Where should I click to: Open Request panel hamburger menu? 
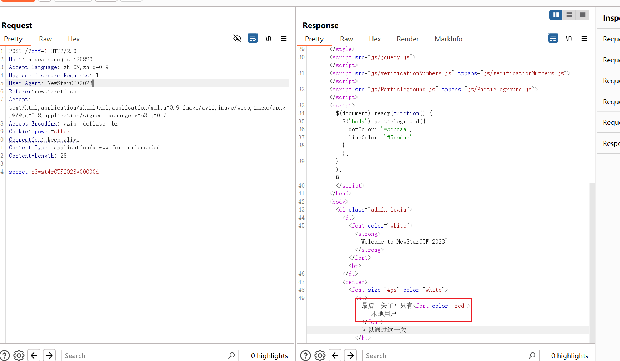[x=284, y=38]
